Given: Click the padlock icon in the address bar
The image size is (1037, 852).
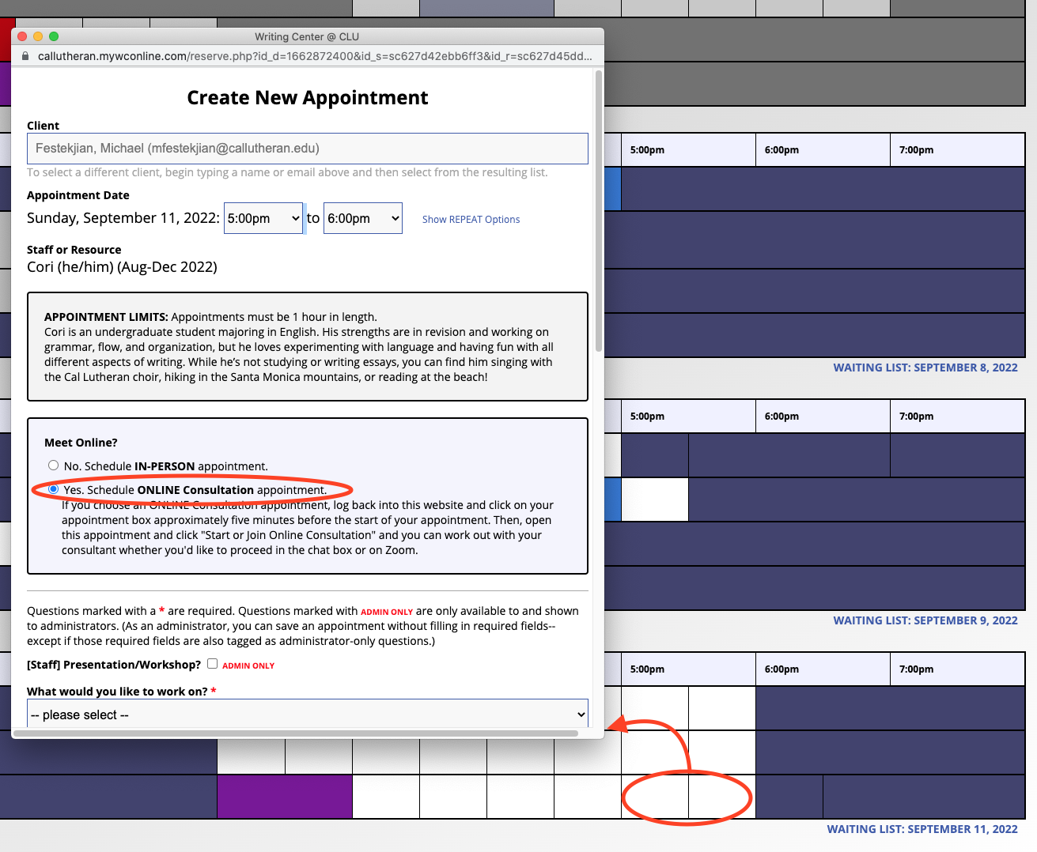Looking at the screenshot, I should click(25, 56).
